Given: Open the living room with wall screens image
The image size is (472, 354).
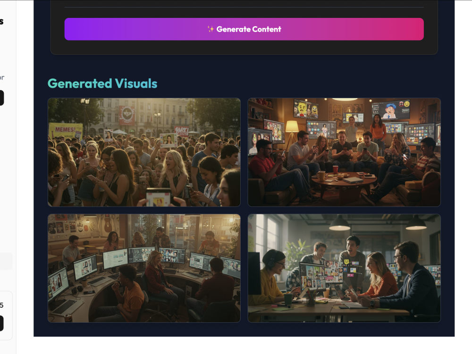Looking at the screenshot, I should click(x=344, y=152).
